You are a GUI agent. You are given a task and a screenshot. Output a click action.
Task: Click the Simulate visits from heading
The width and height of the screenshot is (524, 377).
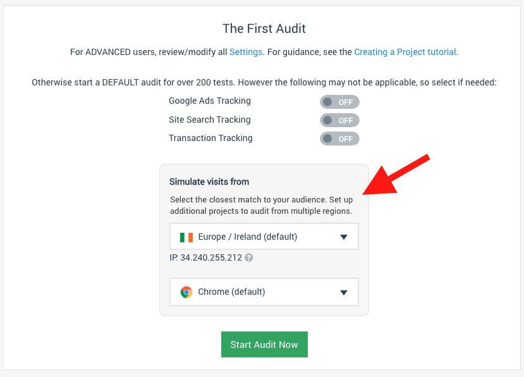point(209,182)
